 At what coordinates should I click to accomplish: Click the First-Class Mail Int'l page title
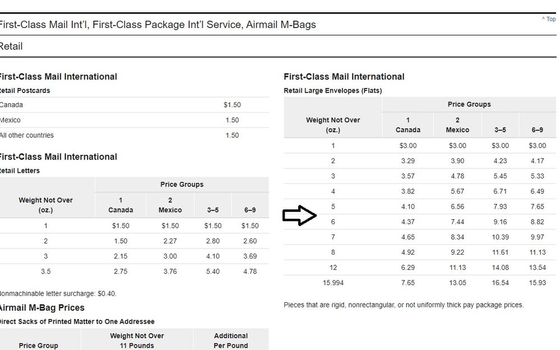click(x=157, y=25)
